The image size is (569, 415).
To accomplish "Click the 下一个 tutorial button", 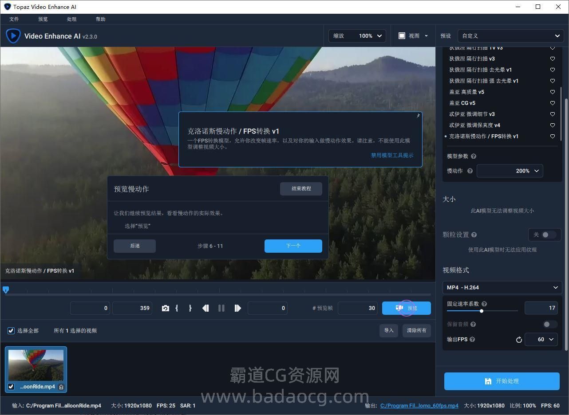I will pos(293,246).
